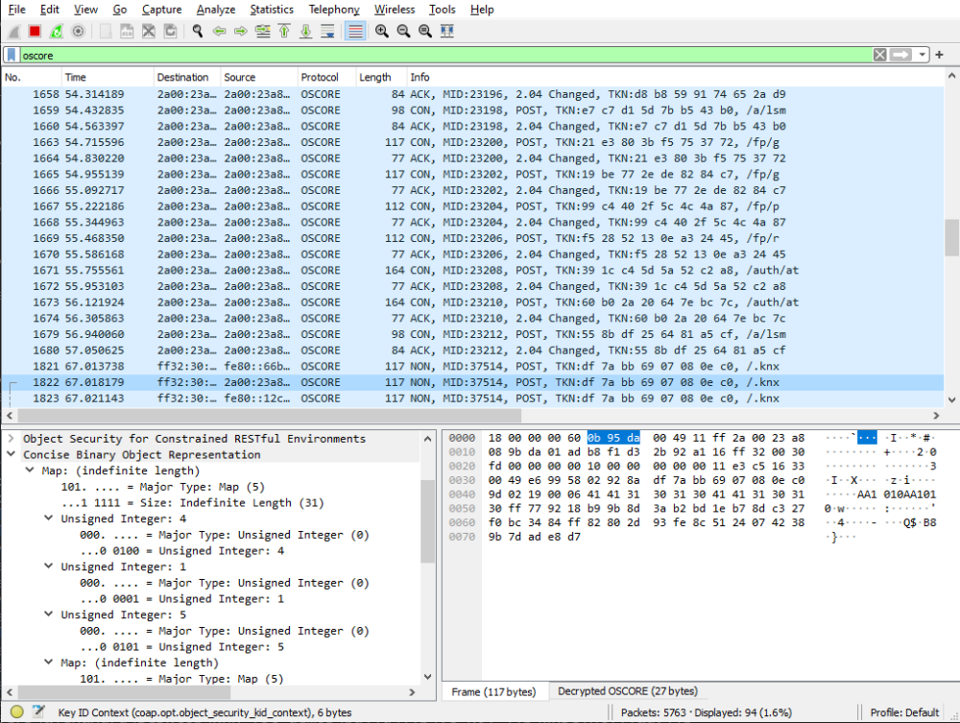Add a filter button with plus sign
The height and width of the screenshot is (723, 960).
pyautogui.click(x=939, y=55)
